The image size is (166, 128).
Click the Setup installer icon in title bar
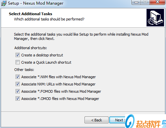pyautogui.click(x=4, y=3)
